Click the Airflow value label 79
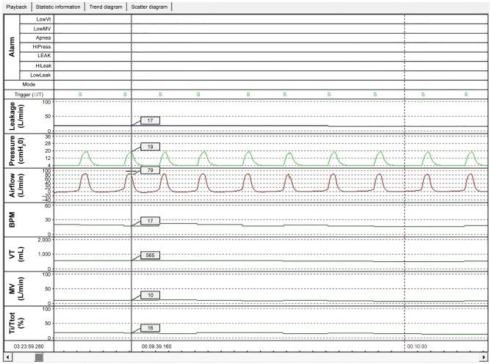This screenshot has width=490, height=364. [150, 170]
